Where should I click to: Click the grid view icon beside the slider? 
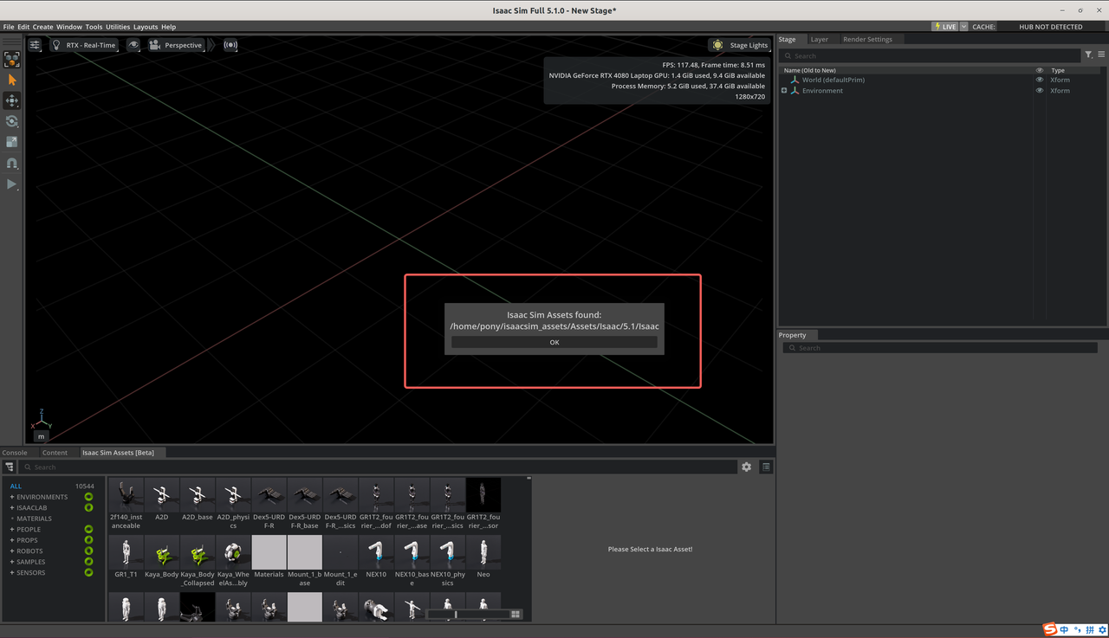516,615
